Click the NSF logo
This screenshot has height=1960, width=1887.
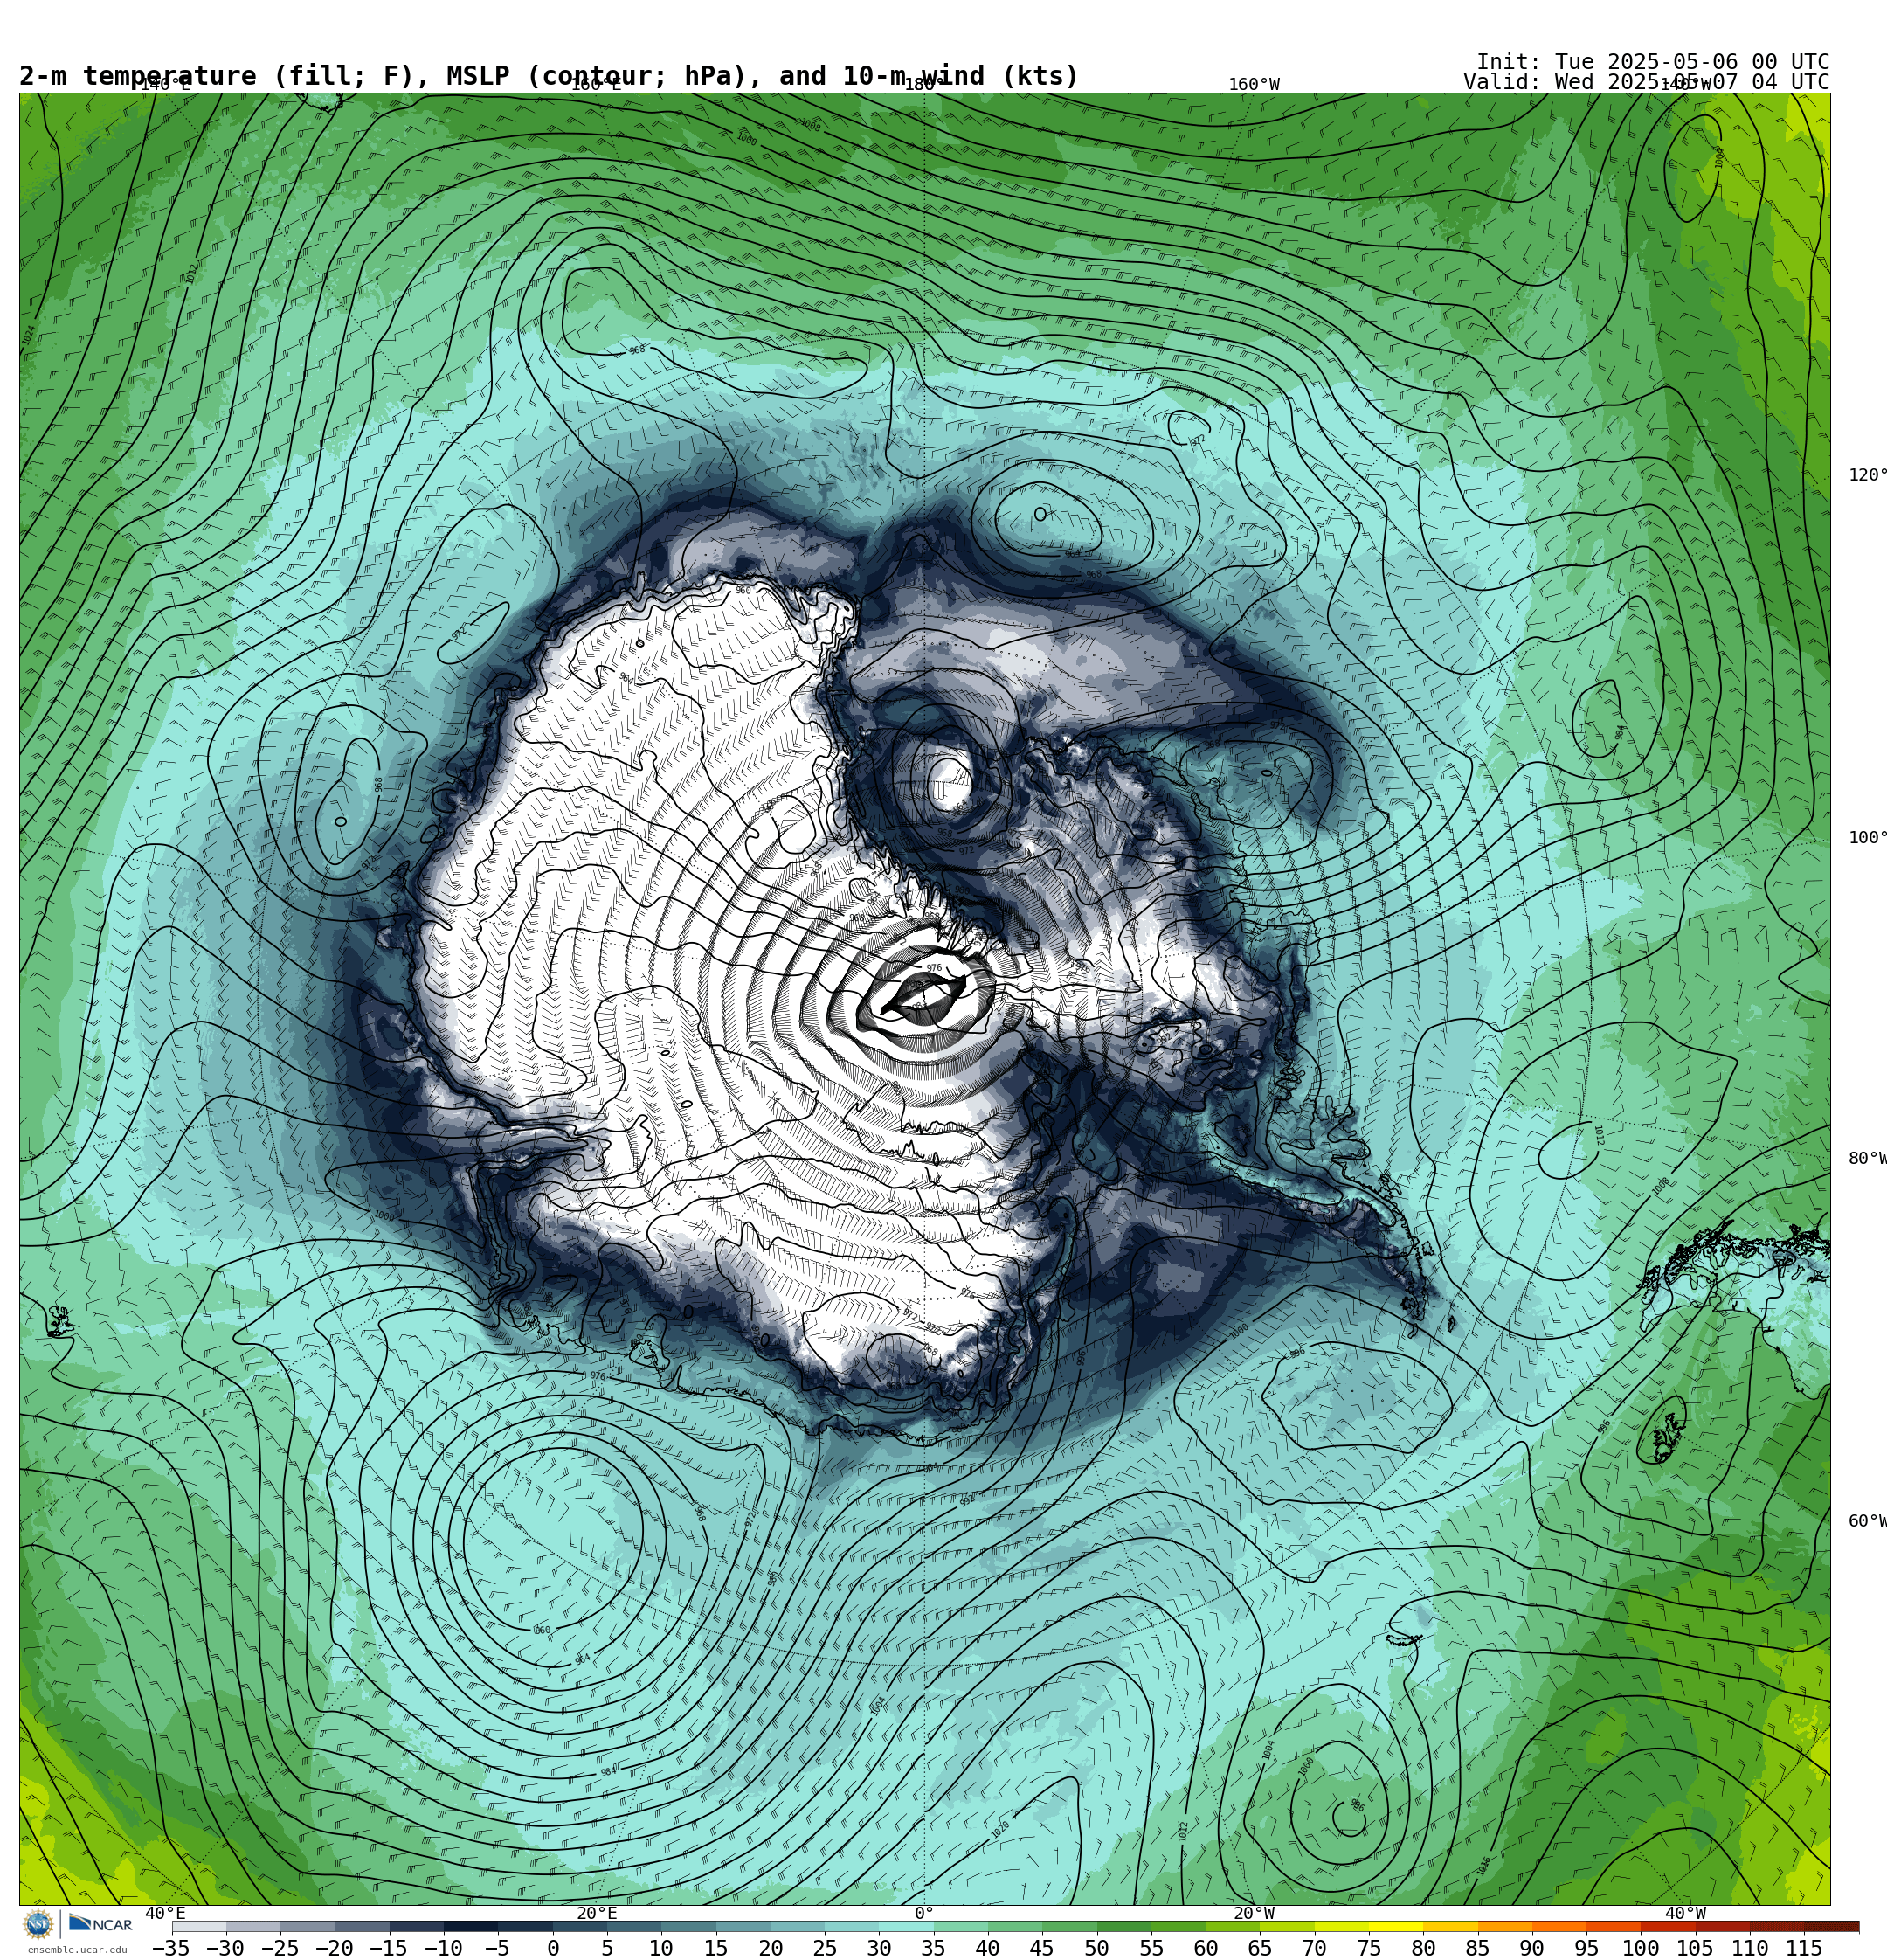pos(38,1924)
